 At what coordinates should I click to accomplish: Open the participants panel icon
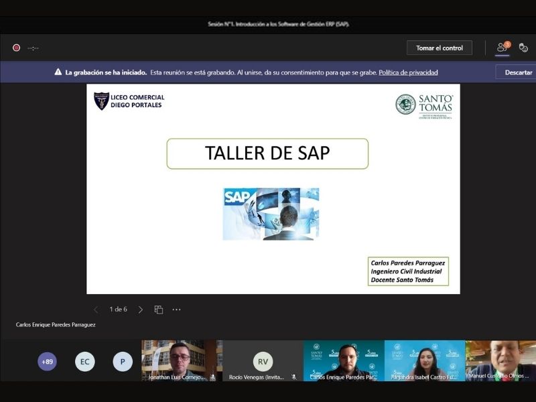[503, 48]
